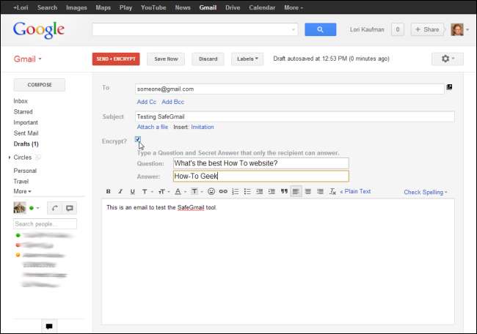This screenshot has width=477, height=334.
Task: Click into the Subject field
Action: (x=294, y=116)
